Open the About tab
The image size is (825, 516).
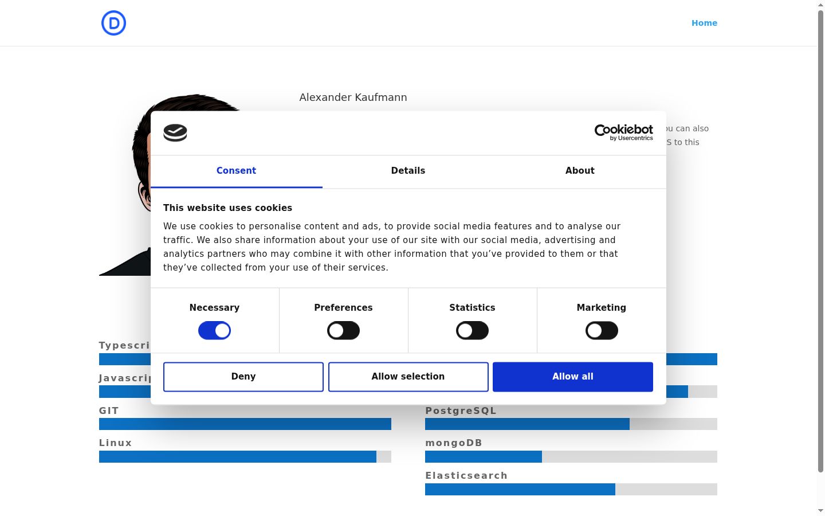click(x=580, y=171)
